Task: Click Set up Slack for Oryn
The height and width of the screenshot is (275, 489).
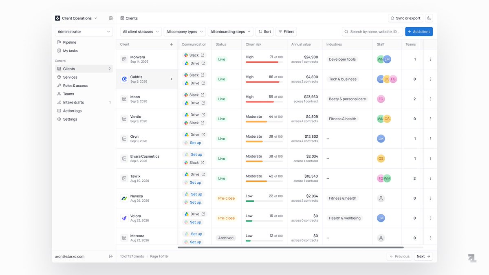Action: click(x=193, y=143)
